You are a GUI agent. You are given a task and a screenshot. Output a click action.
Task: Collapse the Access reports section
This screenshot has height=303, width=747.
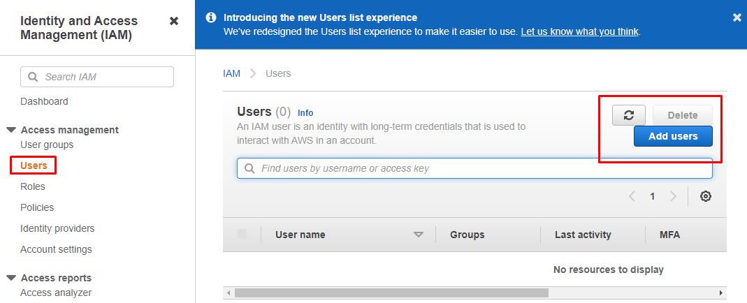pos(11,278)
